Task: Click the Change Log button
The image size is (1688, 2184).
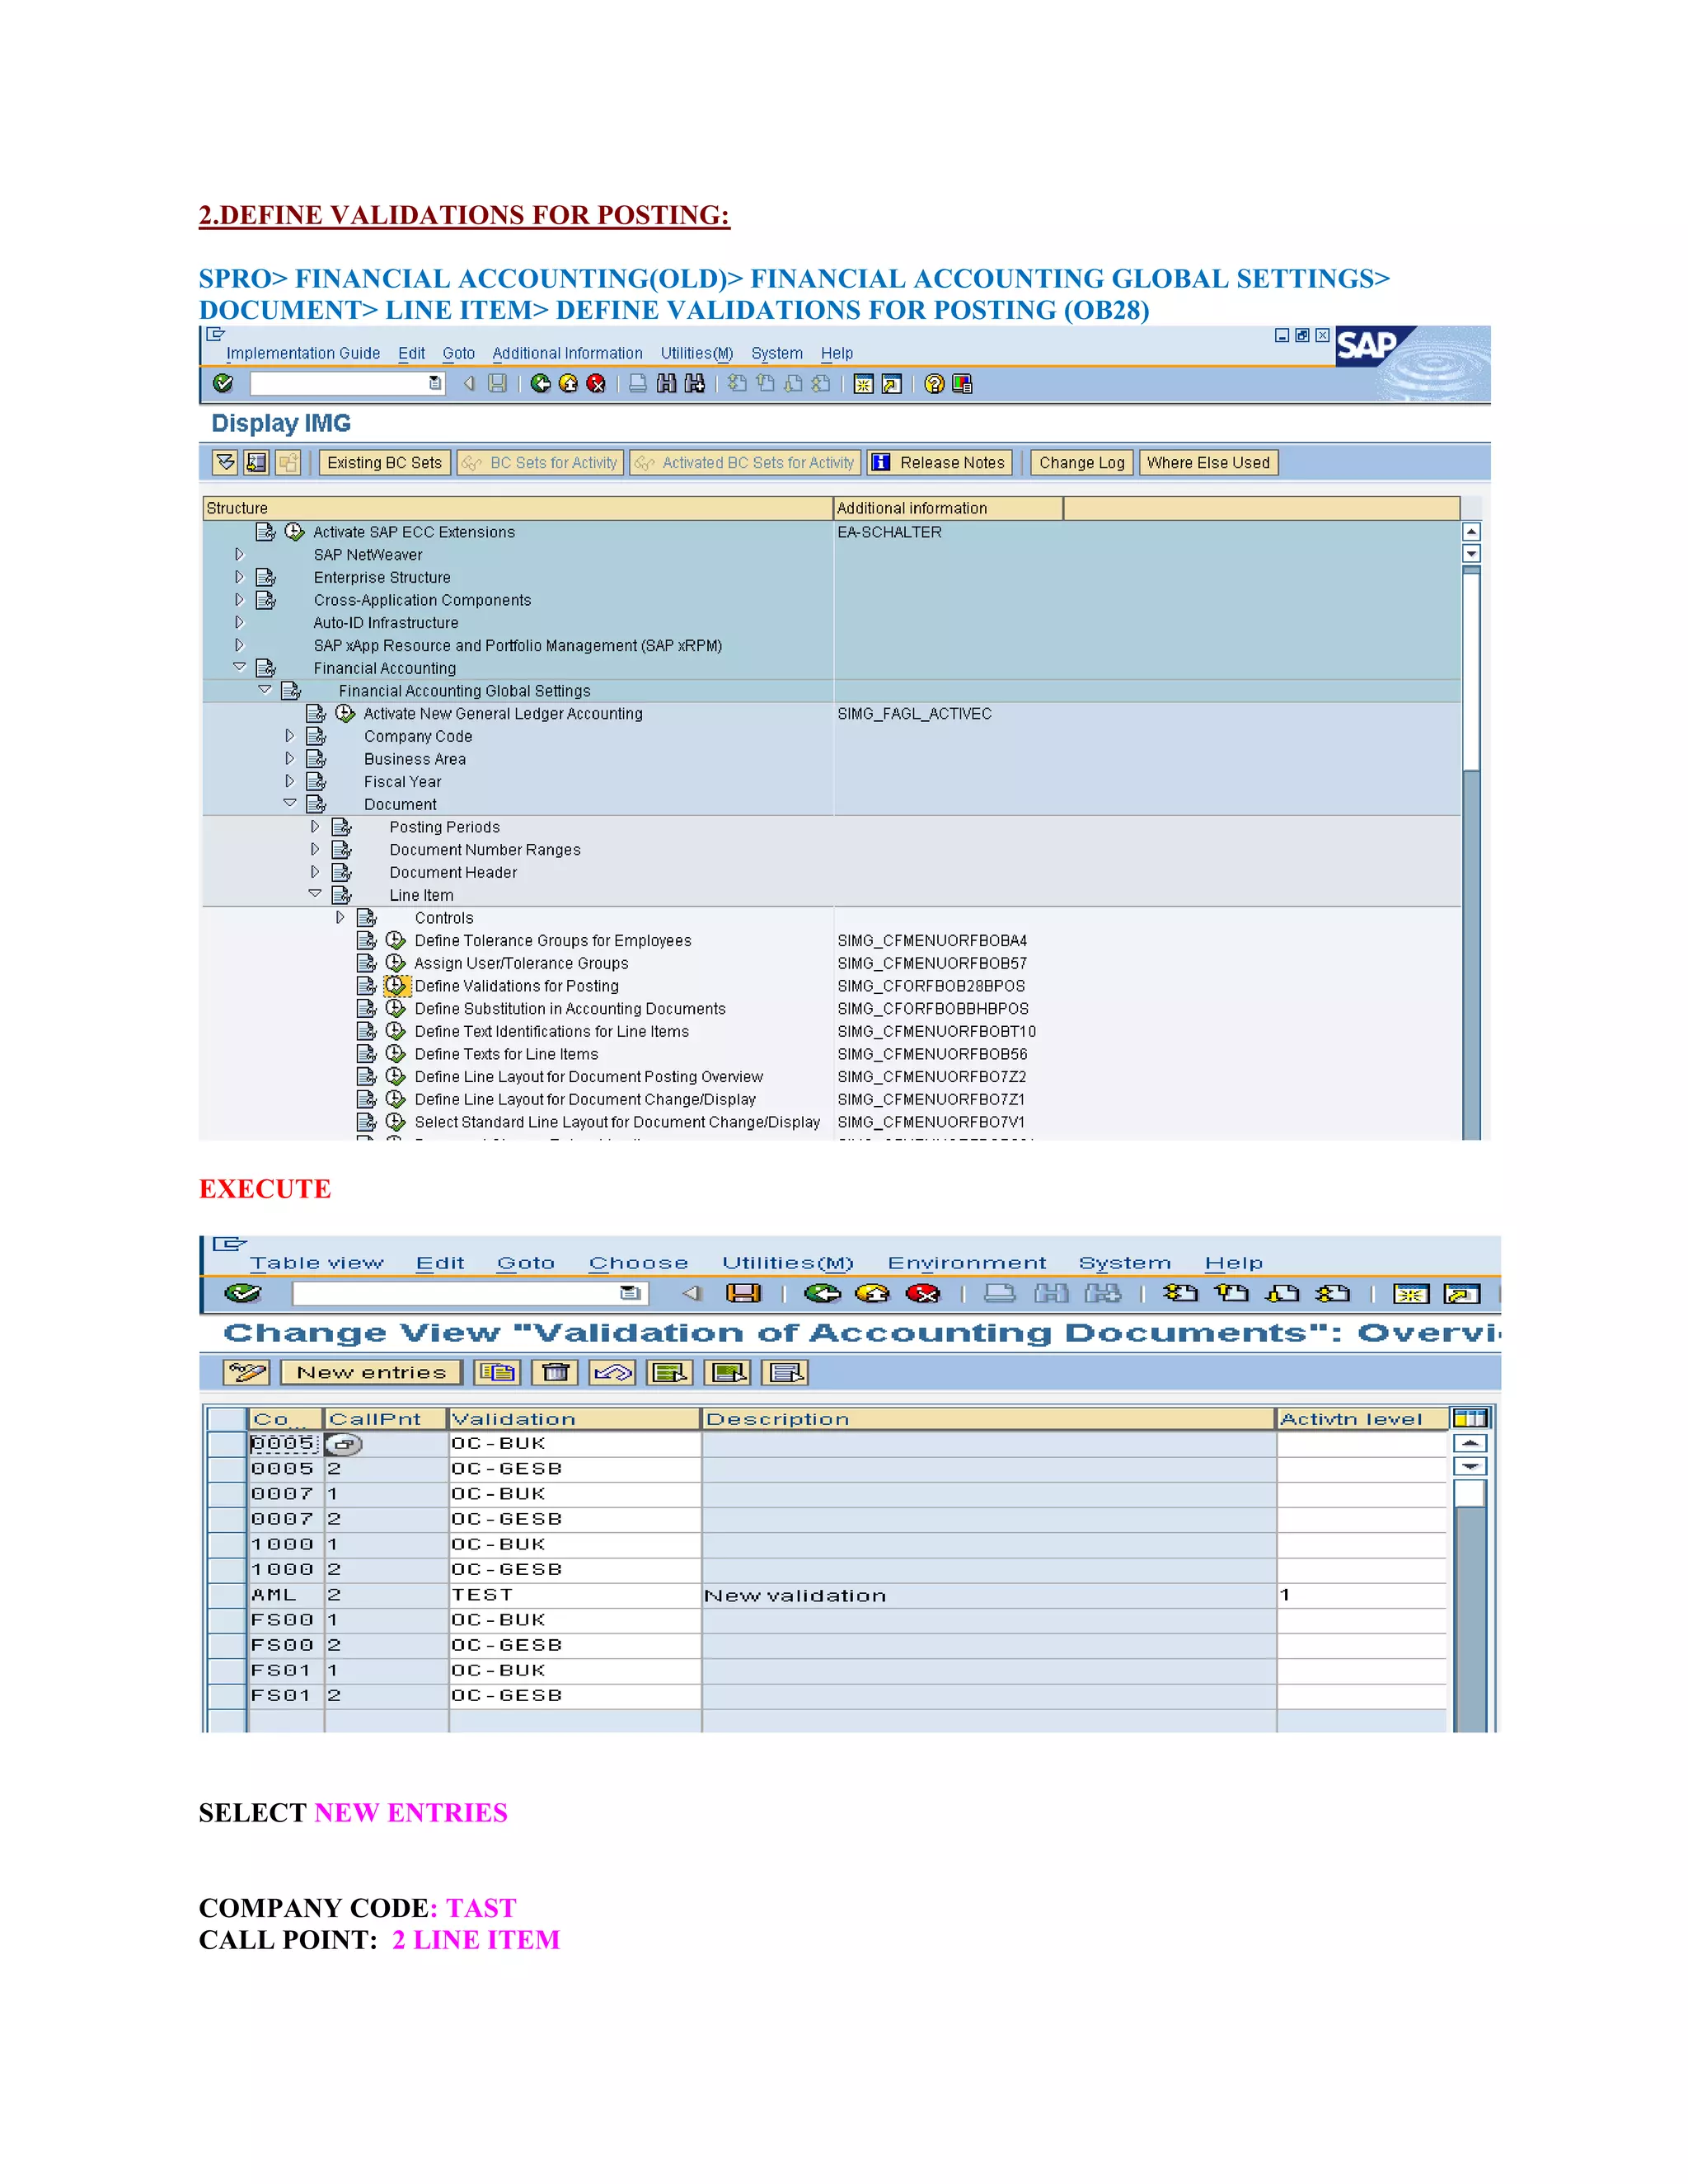Action: [1081, 462]
